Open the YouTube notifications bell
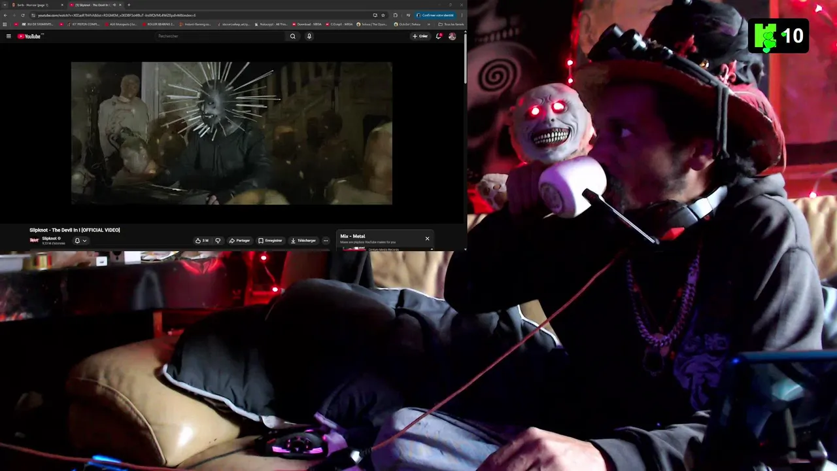Image resolution: width=837 pixels, height=471 pixels. 439,36
